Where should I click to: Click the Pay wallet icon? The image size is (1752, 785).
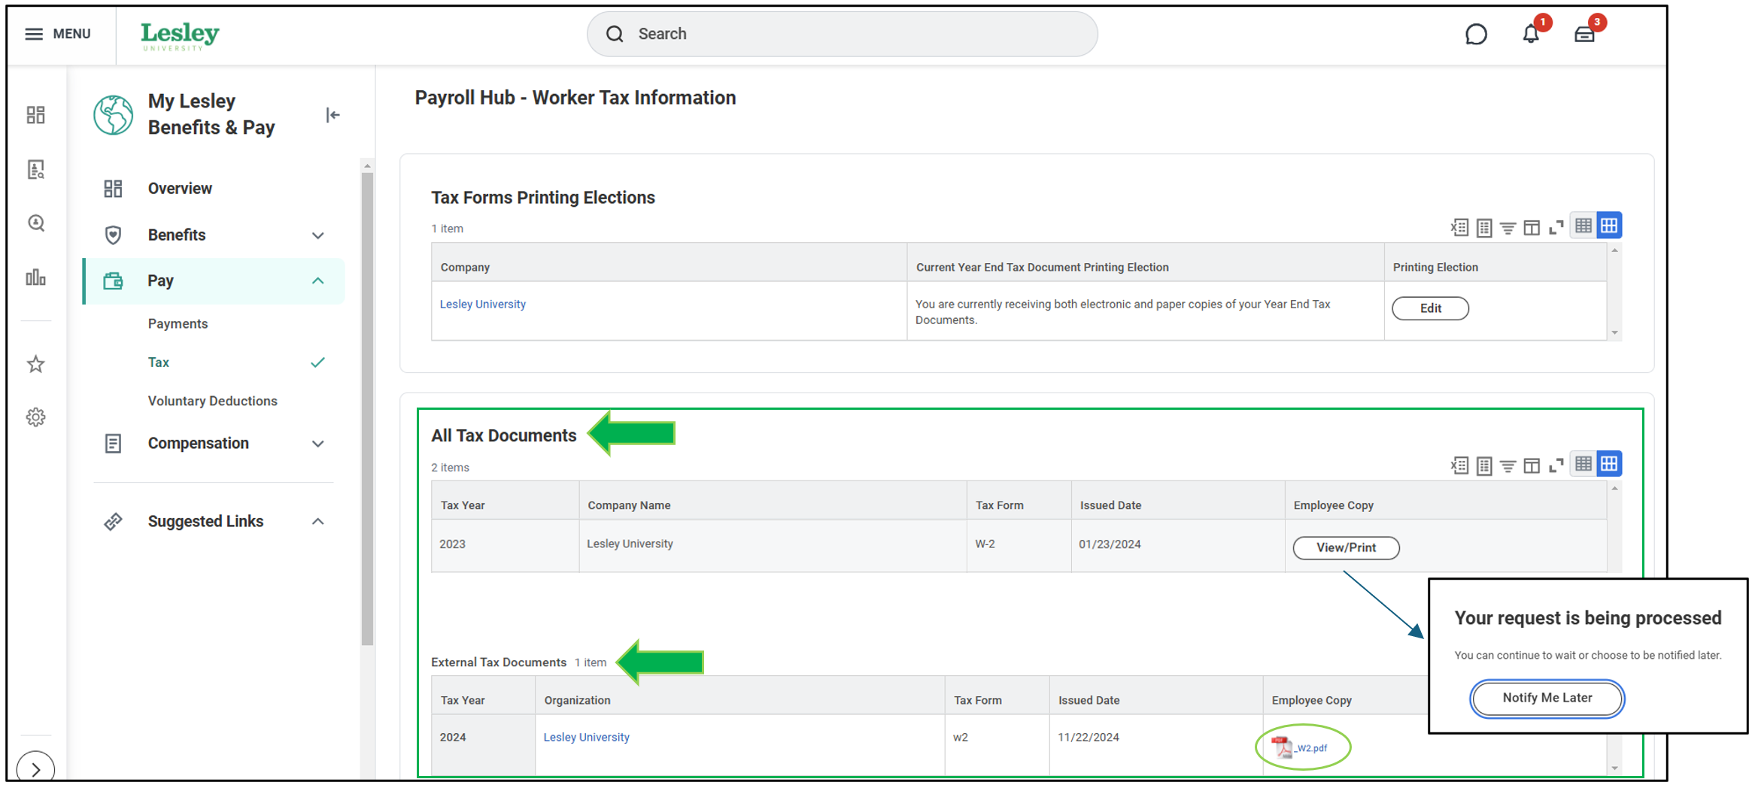tap(113, 281)
